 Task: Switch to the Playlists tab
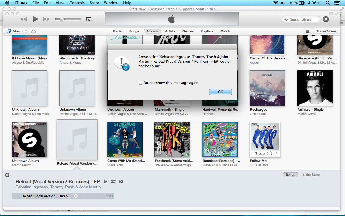click(x=207, y=31)
